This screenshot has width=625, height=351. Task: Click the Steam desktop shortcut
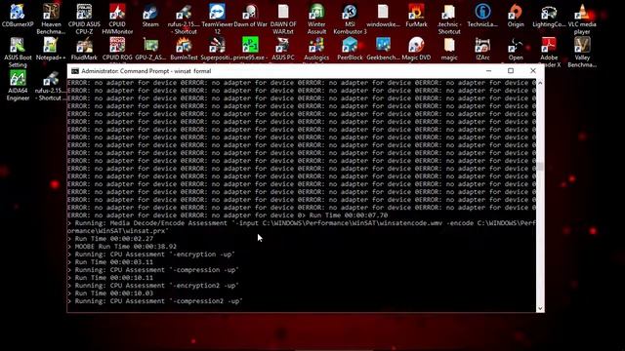[x=150, y=16]
